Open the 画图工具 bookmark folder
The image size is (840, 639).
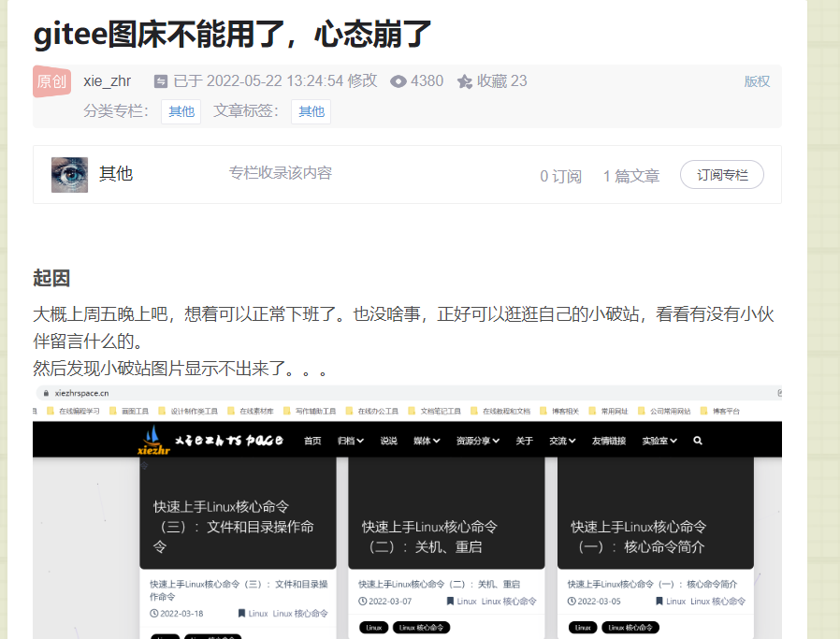pos(129,412)
